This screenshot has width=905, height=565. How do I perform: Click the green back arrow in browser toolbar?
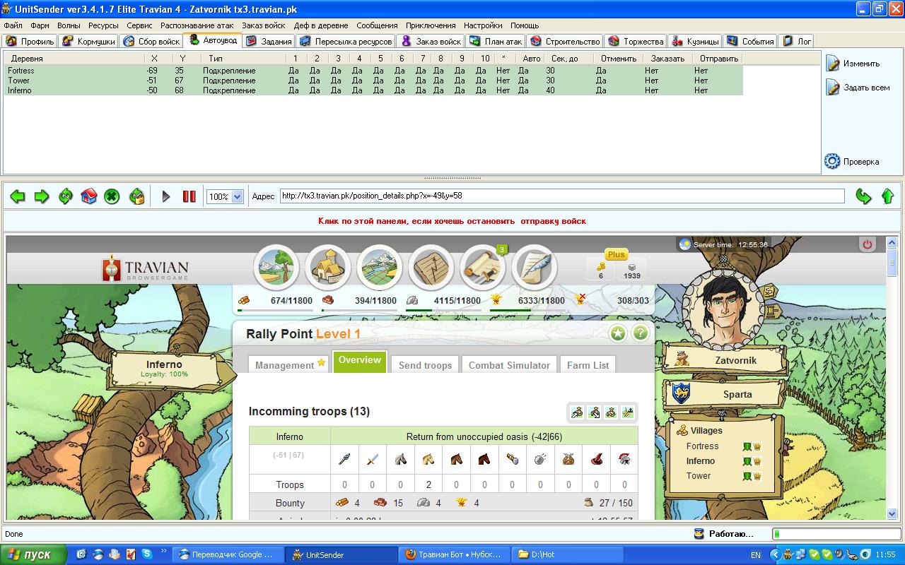(18, 196)
